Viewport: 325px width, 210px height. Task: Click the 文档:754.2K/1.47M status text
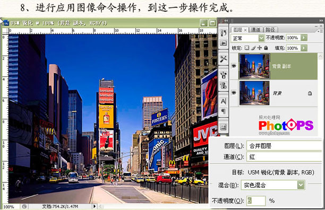[x=60, y=206]
